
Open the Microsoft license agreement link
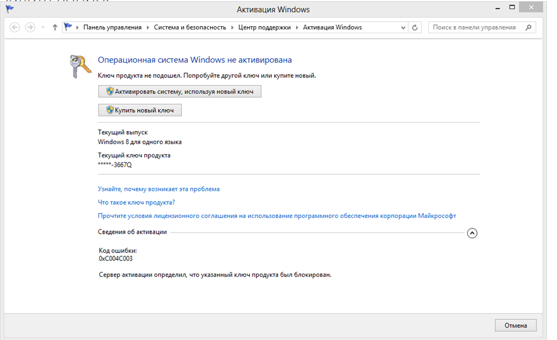tap(277, 216)
